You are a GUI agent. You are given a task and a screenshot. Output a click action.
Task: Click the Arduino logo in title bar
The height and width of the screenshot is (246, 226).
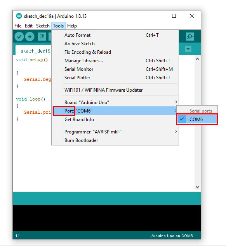19,16
